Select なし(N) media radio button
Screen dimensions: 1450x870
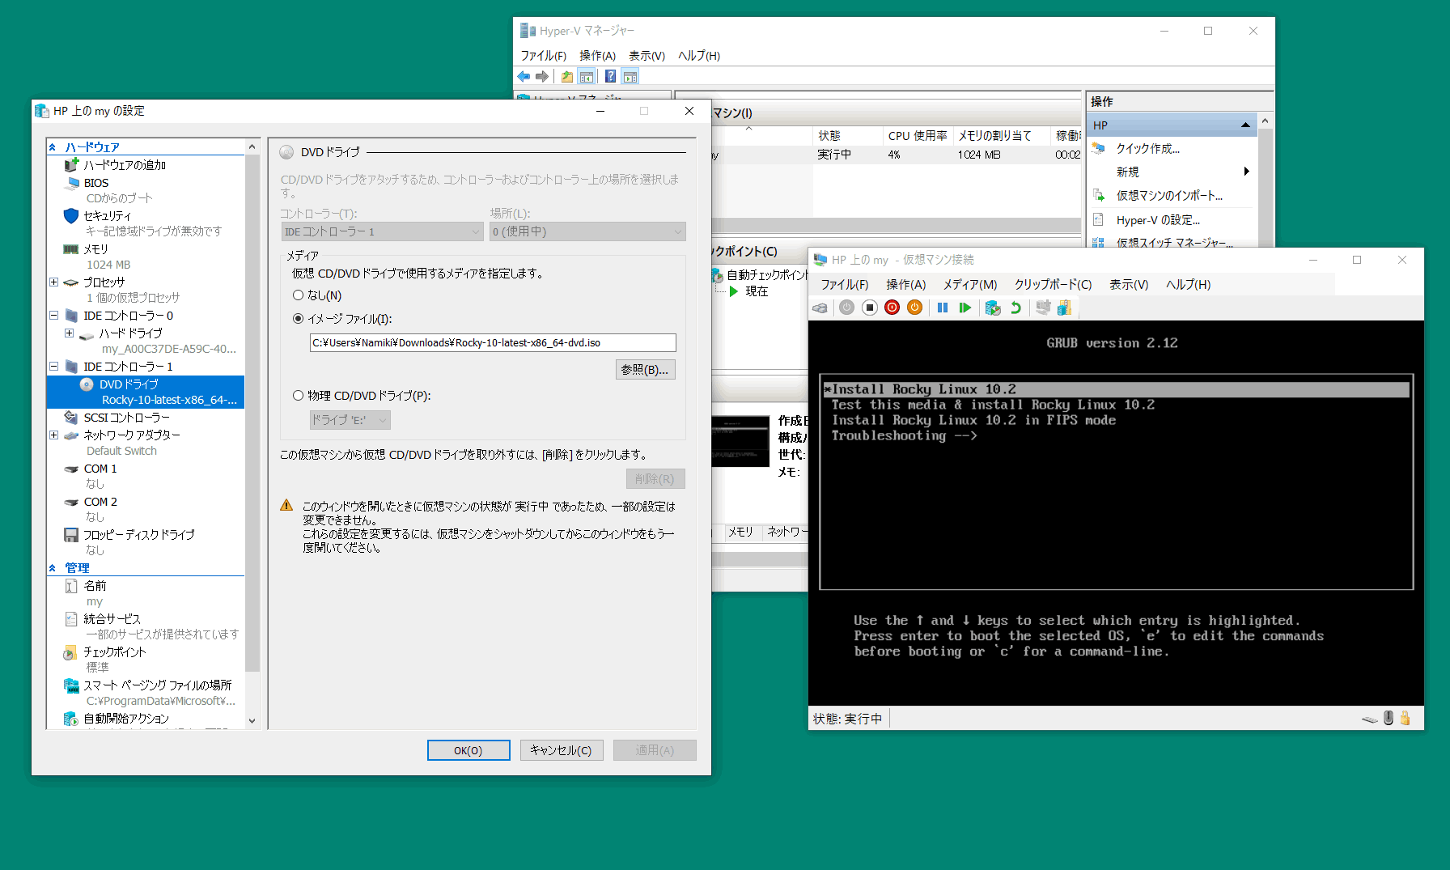(299, 295)
